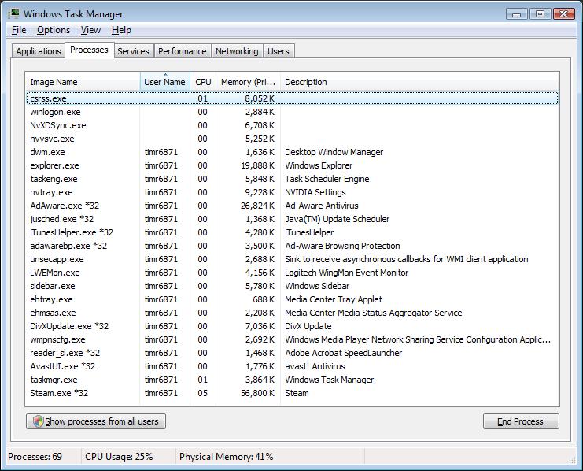Viewport: 583px width, 471px height.
Task: Open the File menu
Action: [x=19, y=30]
